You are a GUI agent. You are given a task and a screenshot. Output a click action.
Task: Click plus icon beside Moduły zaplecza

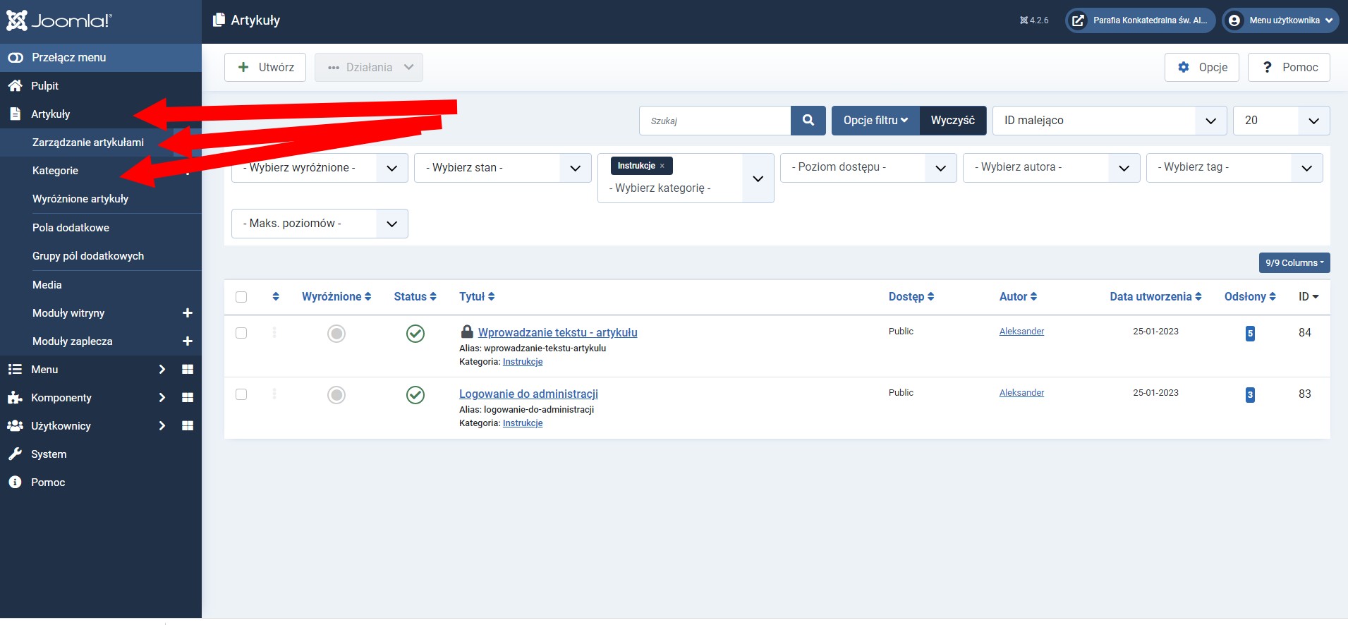point(188,341)
